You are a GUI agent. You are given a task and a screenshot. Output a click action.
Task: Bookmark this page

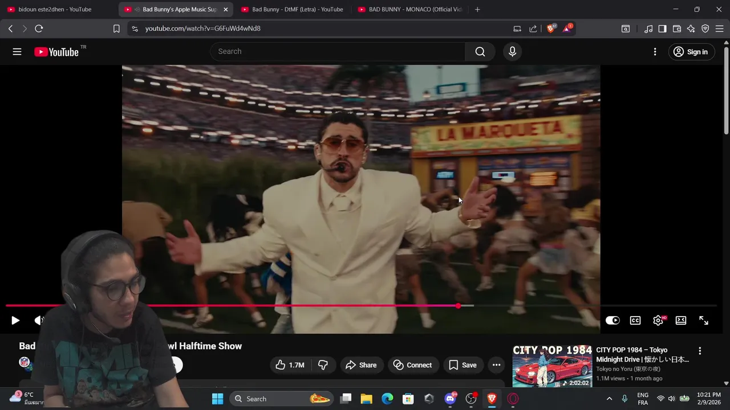[x=116, y=28]
